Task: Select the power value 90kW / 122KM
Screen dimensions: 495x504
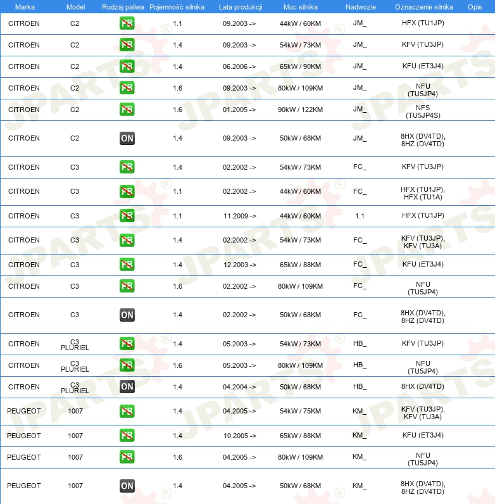Action: [300, 110]
